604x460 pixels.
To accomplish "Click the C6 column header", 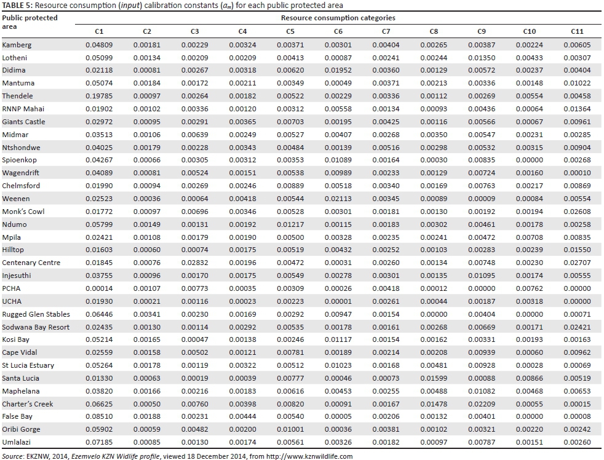I will (x=338, y=31).
